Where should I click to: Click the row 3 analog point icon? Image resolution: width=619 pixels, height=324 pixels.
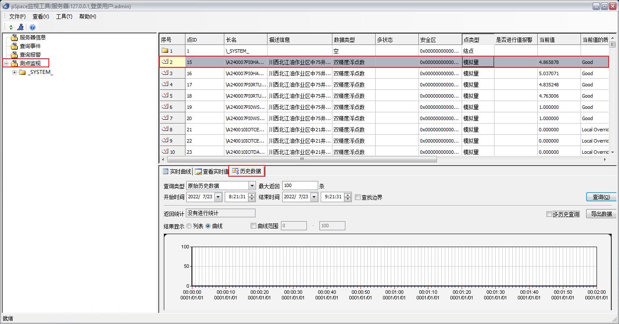click(165, 73)
